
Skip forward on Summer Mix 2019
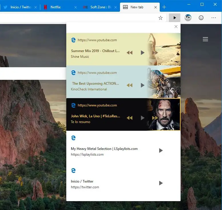pyautogui.click(x=155, y=53)
